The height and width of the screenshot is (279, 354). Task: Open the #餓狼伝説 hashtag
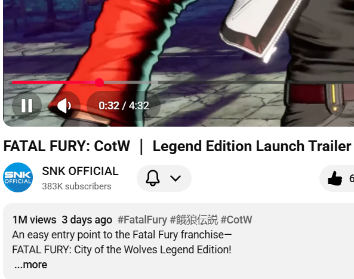(194, 220)
